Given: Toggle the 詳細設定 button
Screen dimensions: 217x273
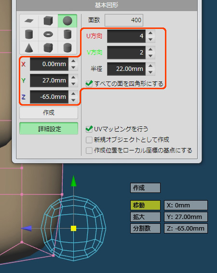Looking at the screenshot, I should [49, 129].
